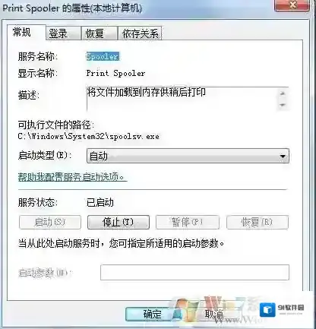The height and width of the screenshot is (329, 316).
Task: Click the 确定 button
Action: pos(152,315)
